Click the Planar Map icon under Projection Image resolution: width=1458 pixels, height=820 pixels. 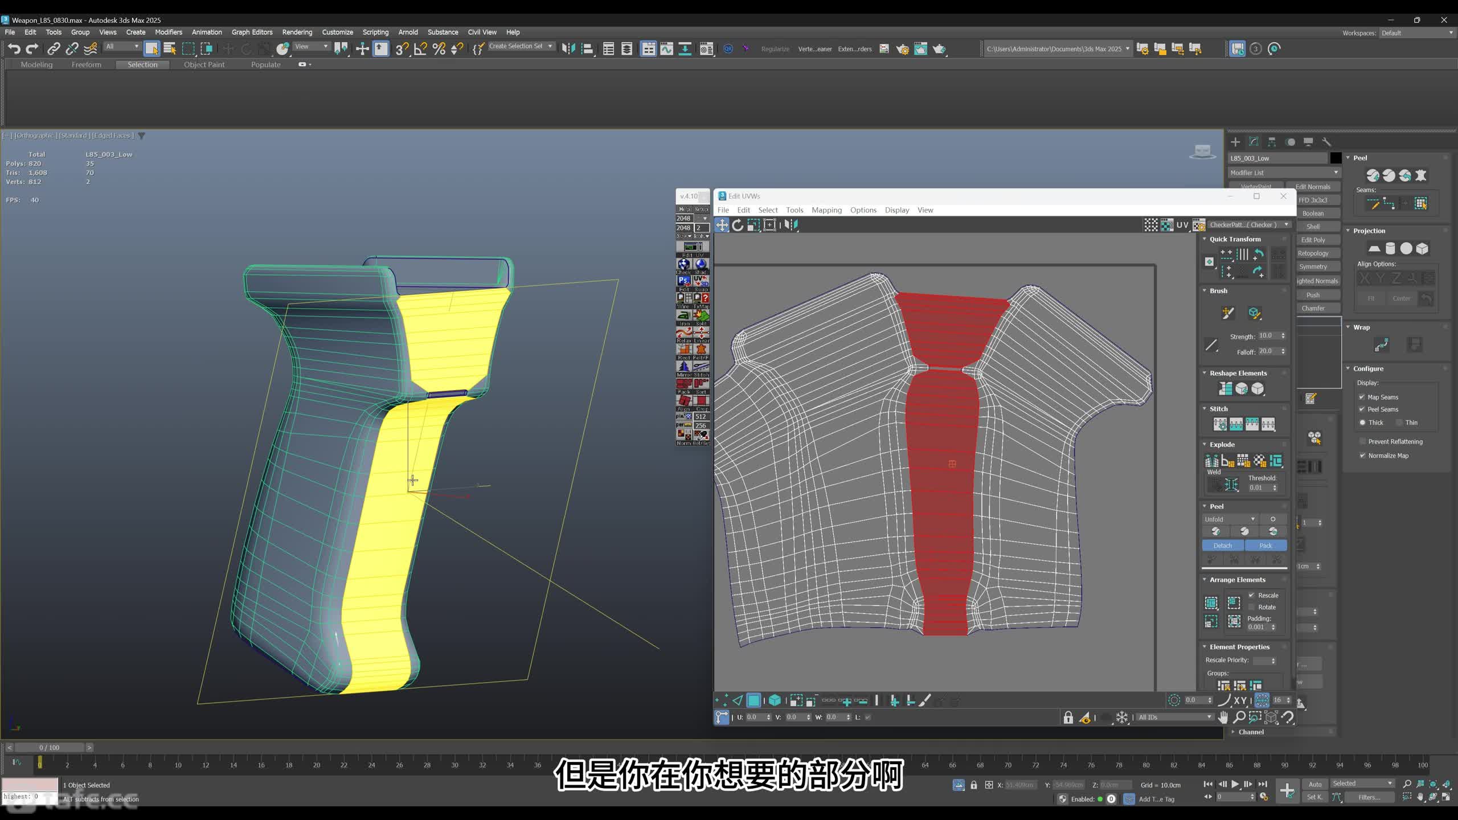point(1374,248)
